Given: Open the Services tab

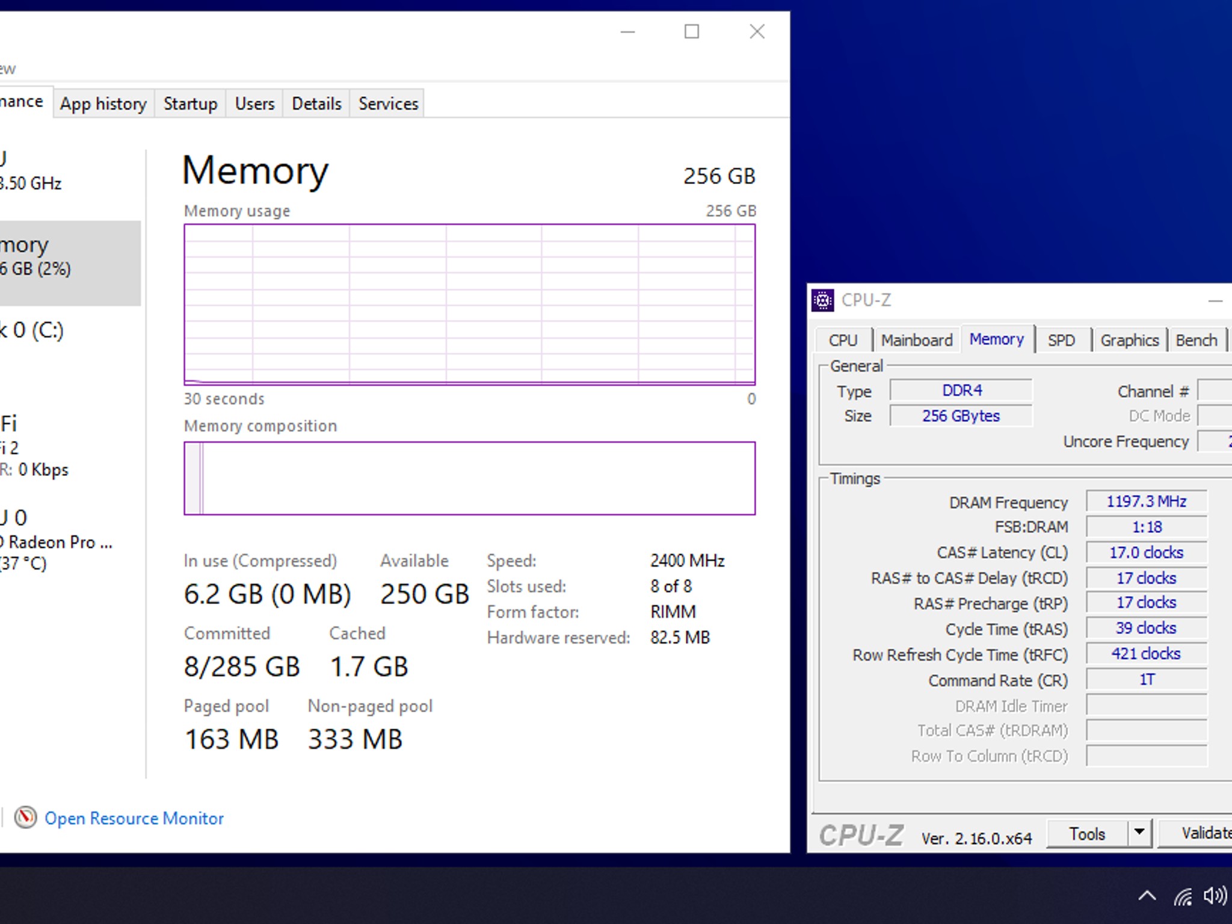Looking at the screenshot, I should pyautogui.click(x=388, y=103).
